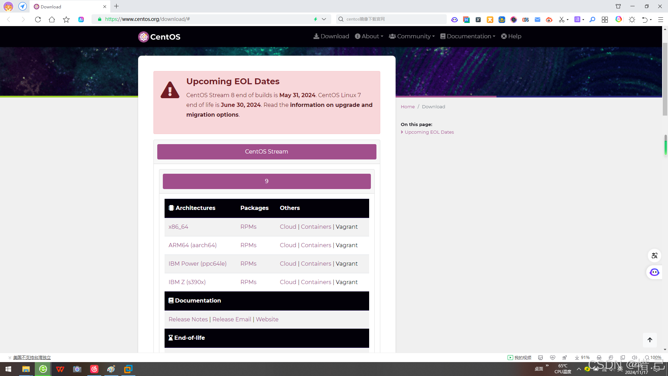Open the Website documentation link
668x376 pixels.
tap(267, 320)
